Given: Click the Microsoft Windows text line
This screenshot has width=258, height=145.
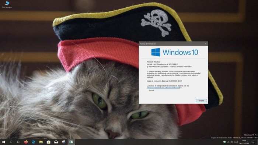Looking at the screenshot, I should pyautogui.click(x=154, y=62).
